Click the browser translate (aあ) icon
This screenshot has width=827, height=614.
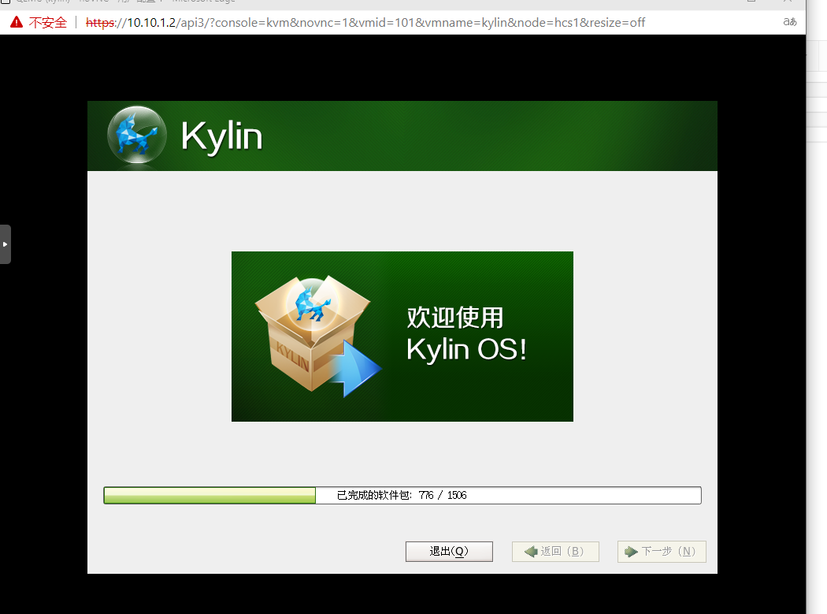coord(789,21)
